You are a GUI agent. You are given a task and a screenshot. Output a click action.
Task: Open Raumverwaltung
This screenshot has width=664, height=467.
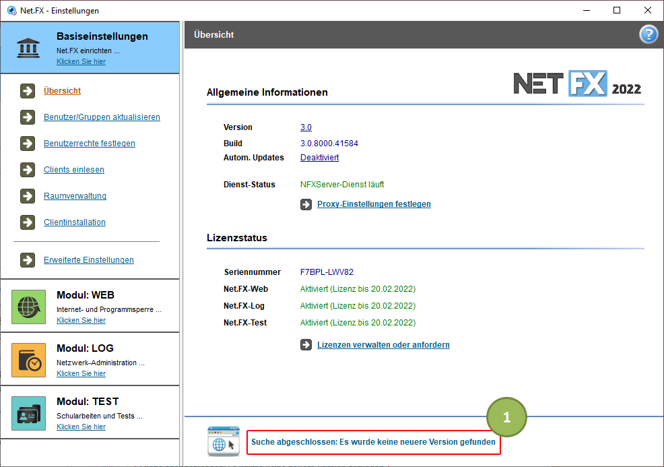pos(75,196)
